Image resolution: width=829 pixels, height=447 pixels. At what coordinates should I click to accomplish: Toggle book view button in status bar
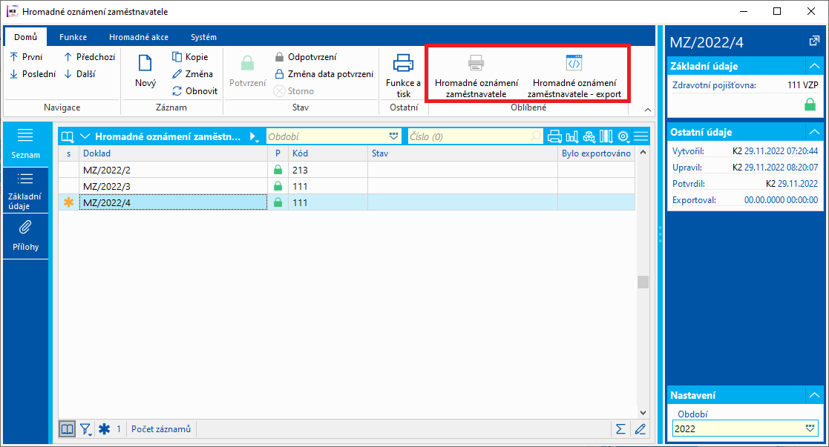tap(67, 429)
